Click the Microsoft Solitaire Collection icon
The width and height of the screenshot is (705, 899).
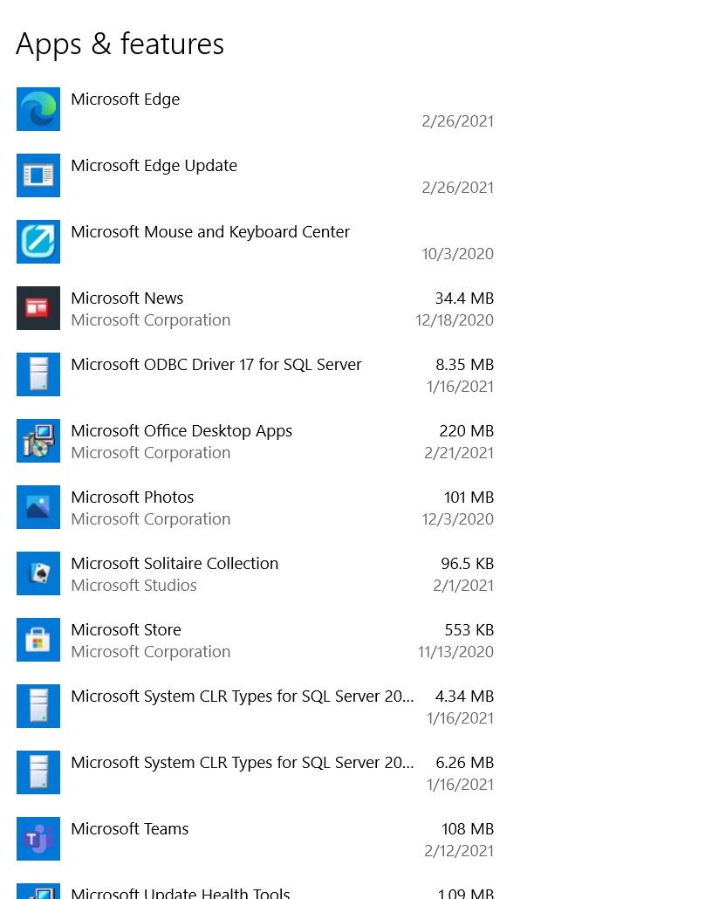tap(38, 573)
